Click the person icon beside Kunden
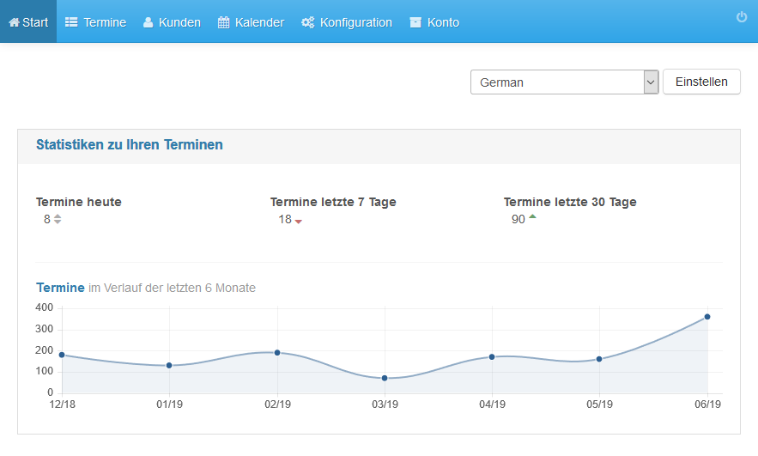758x456 pixels. 148,22
